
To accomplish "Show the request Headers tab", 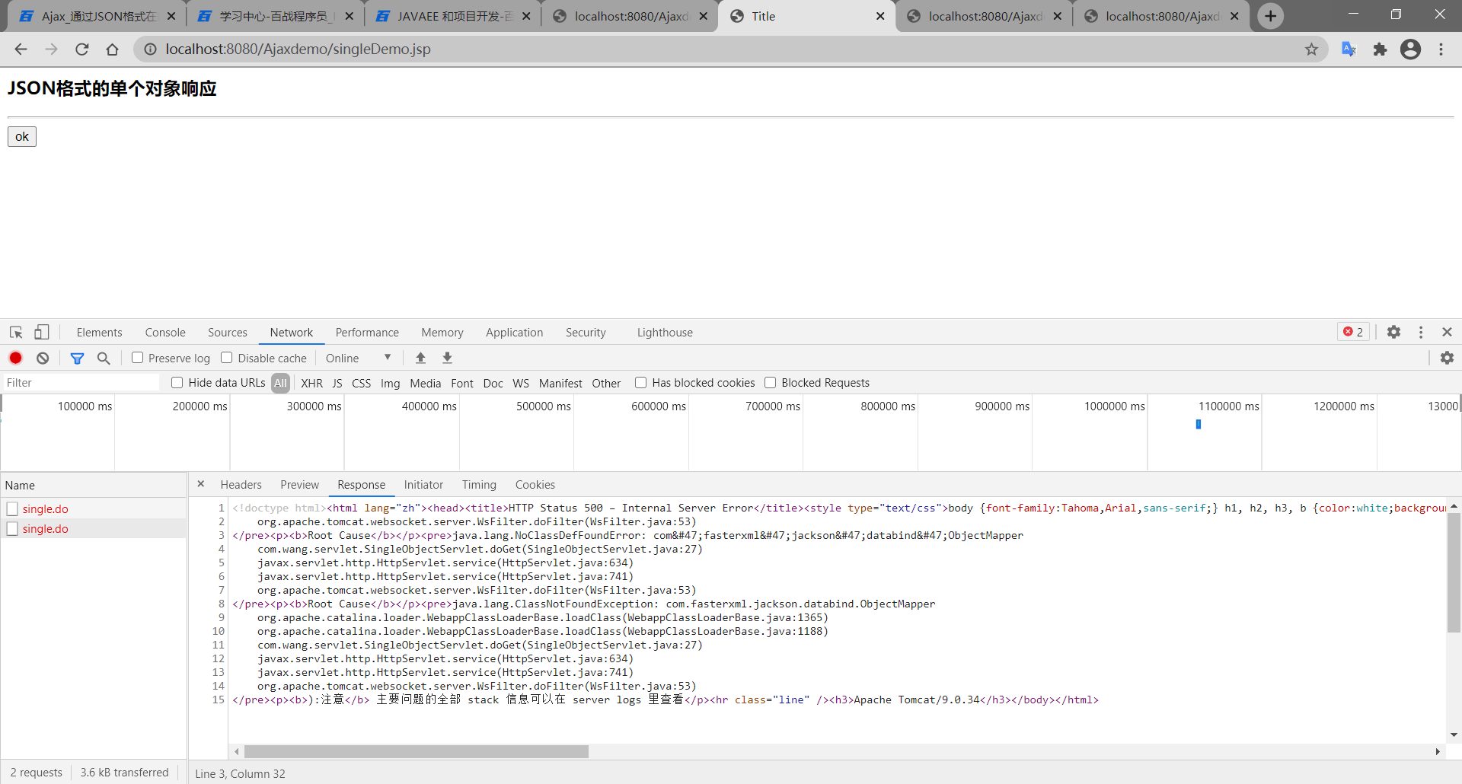I will click(241, 485).
